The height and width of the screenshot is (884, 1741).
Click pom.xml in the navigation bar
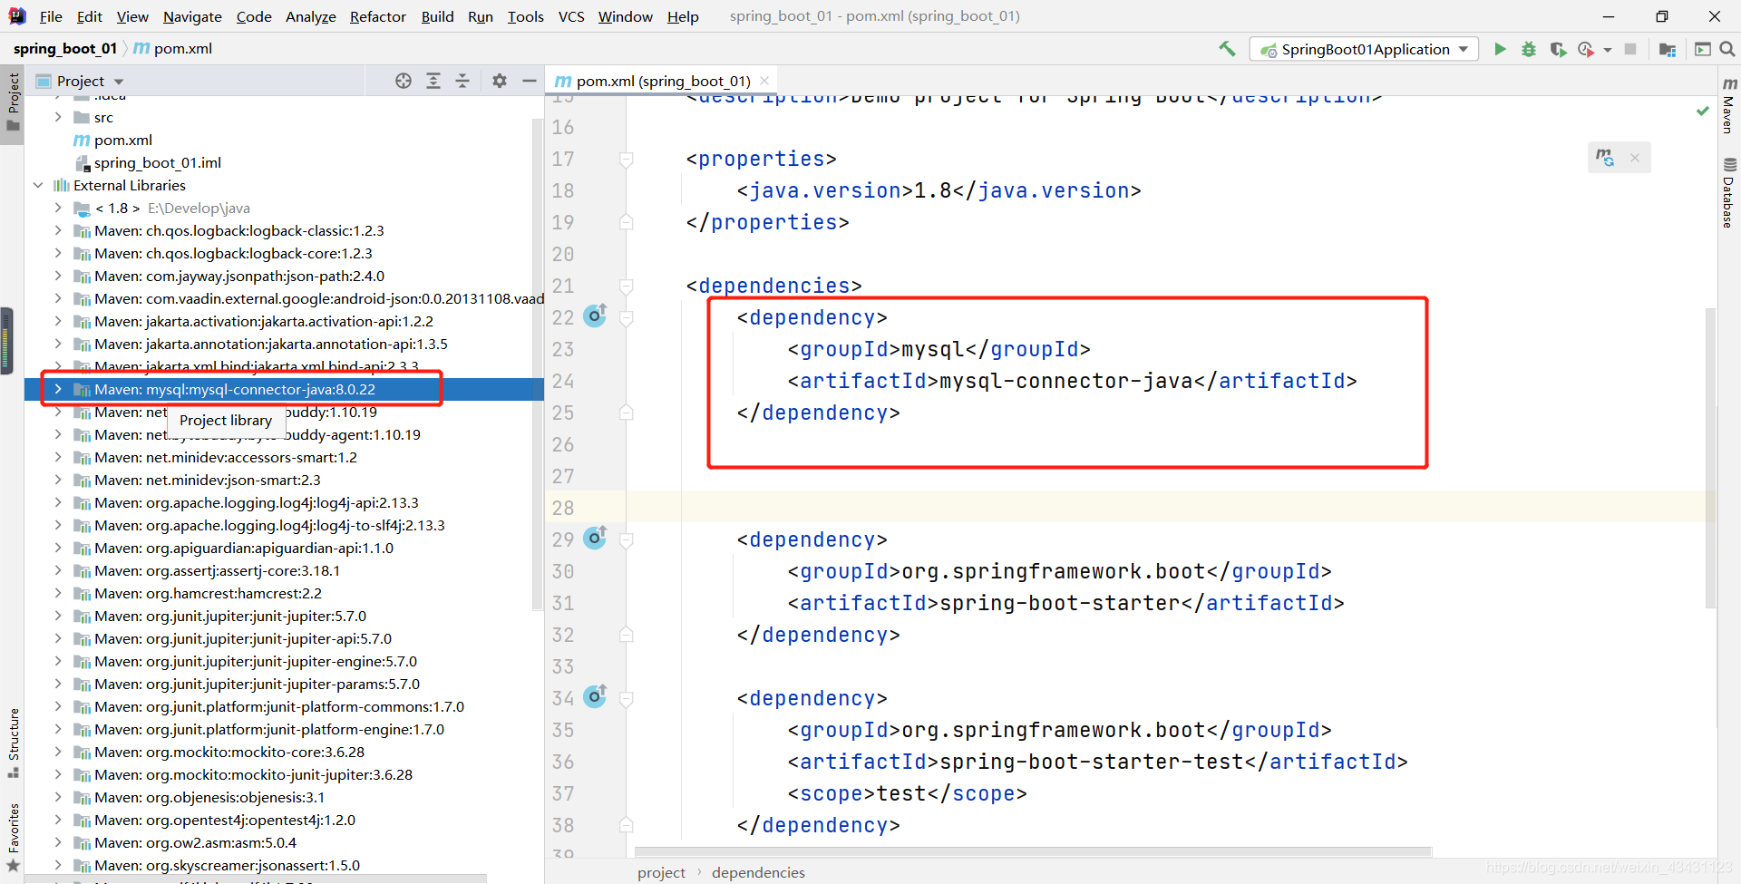click(173, 49)
